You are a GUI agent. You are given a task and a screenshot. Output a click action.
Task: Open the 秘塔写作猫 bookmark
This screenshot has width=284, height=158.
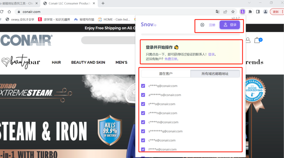[84, 20]
